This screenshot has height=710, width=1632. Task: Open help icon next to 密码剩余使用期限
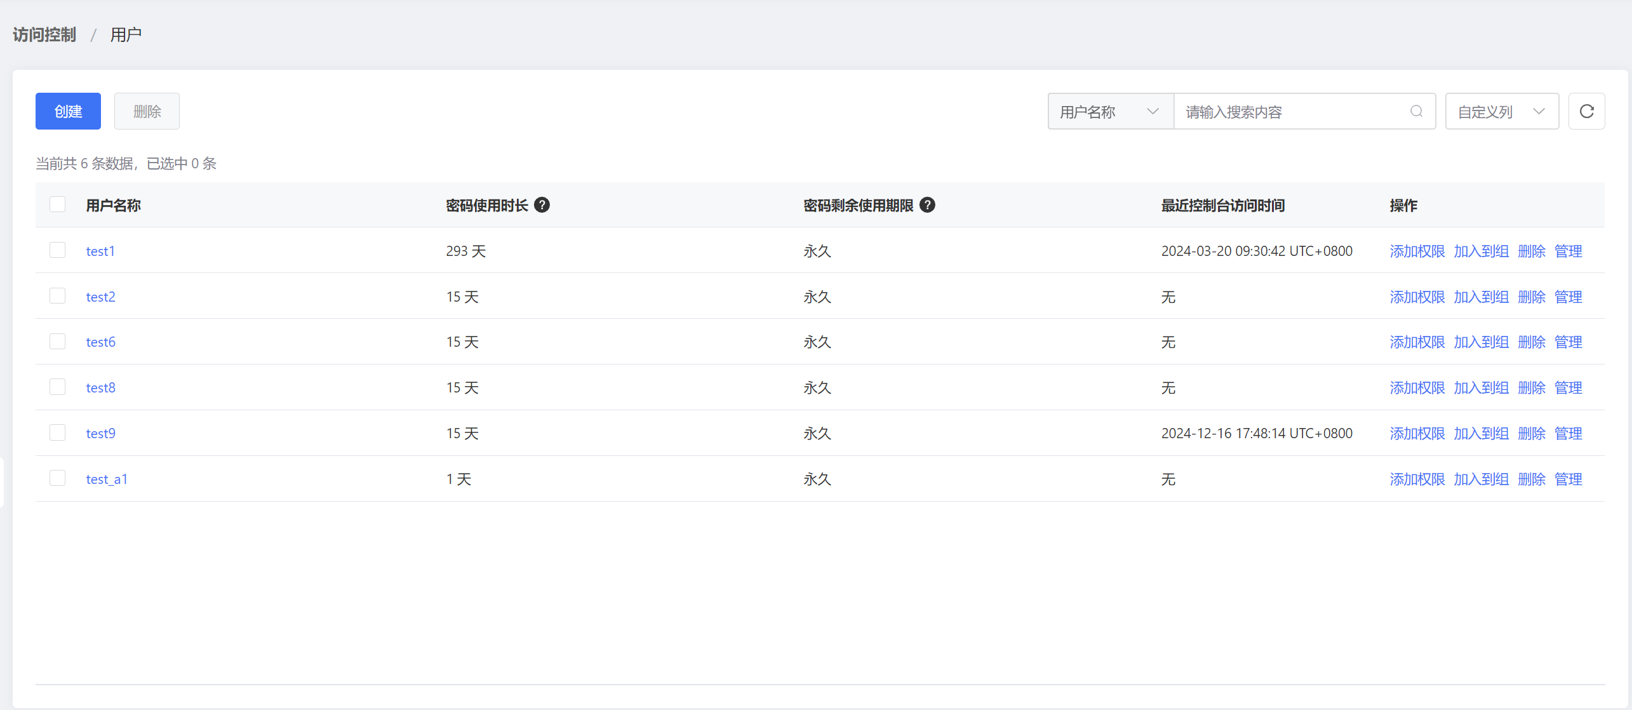point(927,204)
